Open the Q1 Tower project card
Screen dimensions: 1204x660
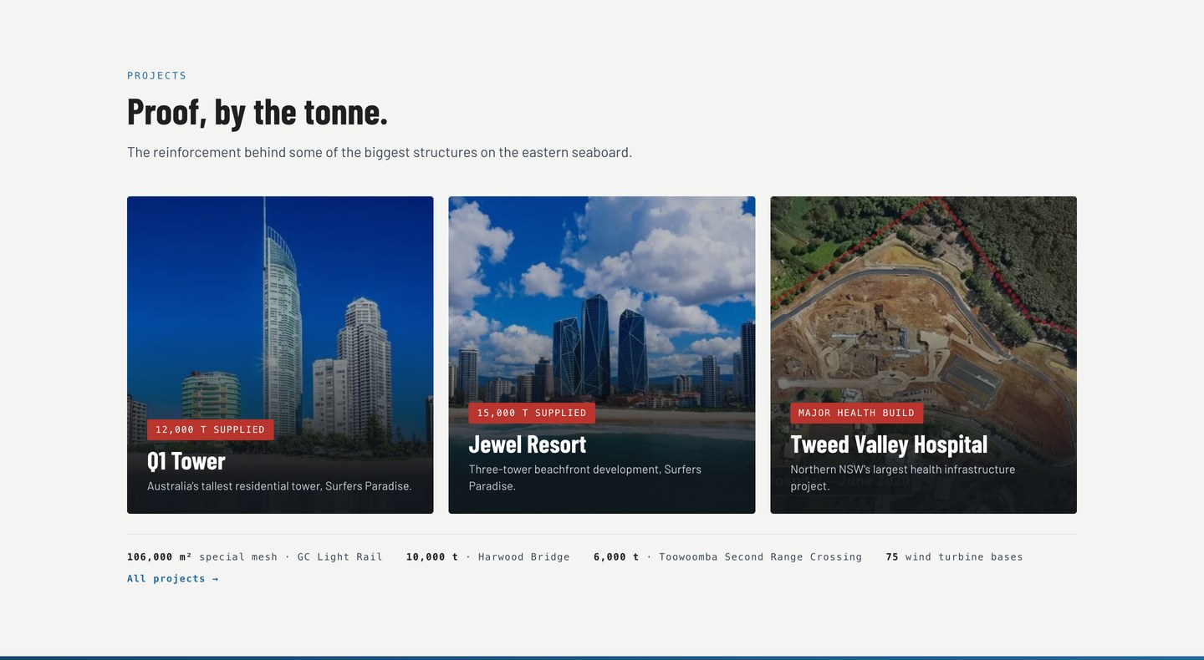coord(280,355)
